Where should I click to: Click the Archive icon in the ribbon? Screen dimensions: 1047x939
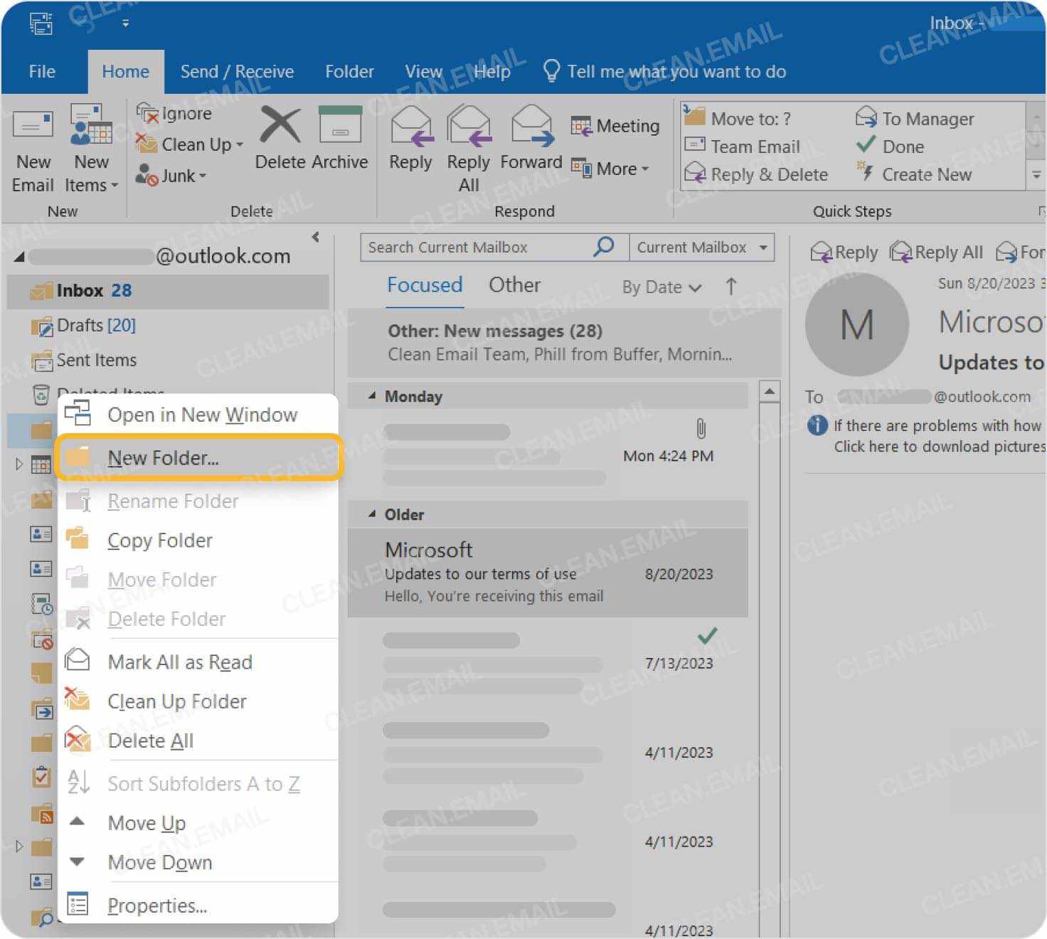pos(340,135)
